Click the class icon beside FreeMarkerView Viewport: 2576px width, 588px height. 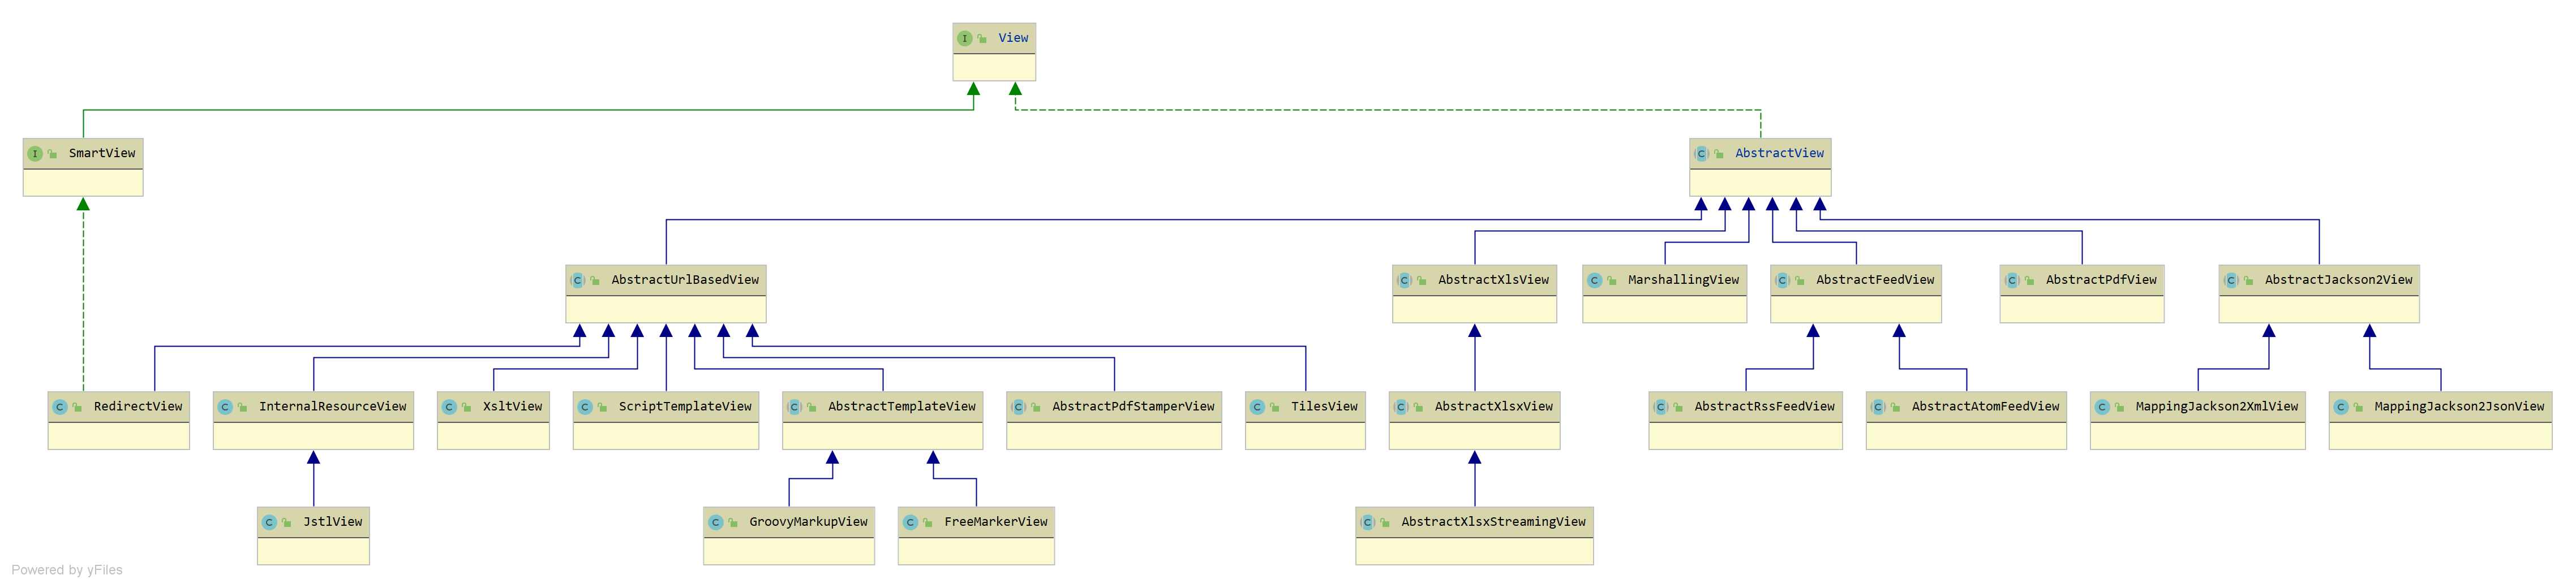point(910,522)
